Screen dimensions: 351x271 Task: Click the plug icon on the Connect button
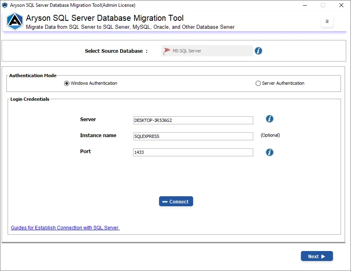click(166, 201)
